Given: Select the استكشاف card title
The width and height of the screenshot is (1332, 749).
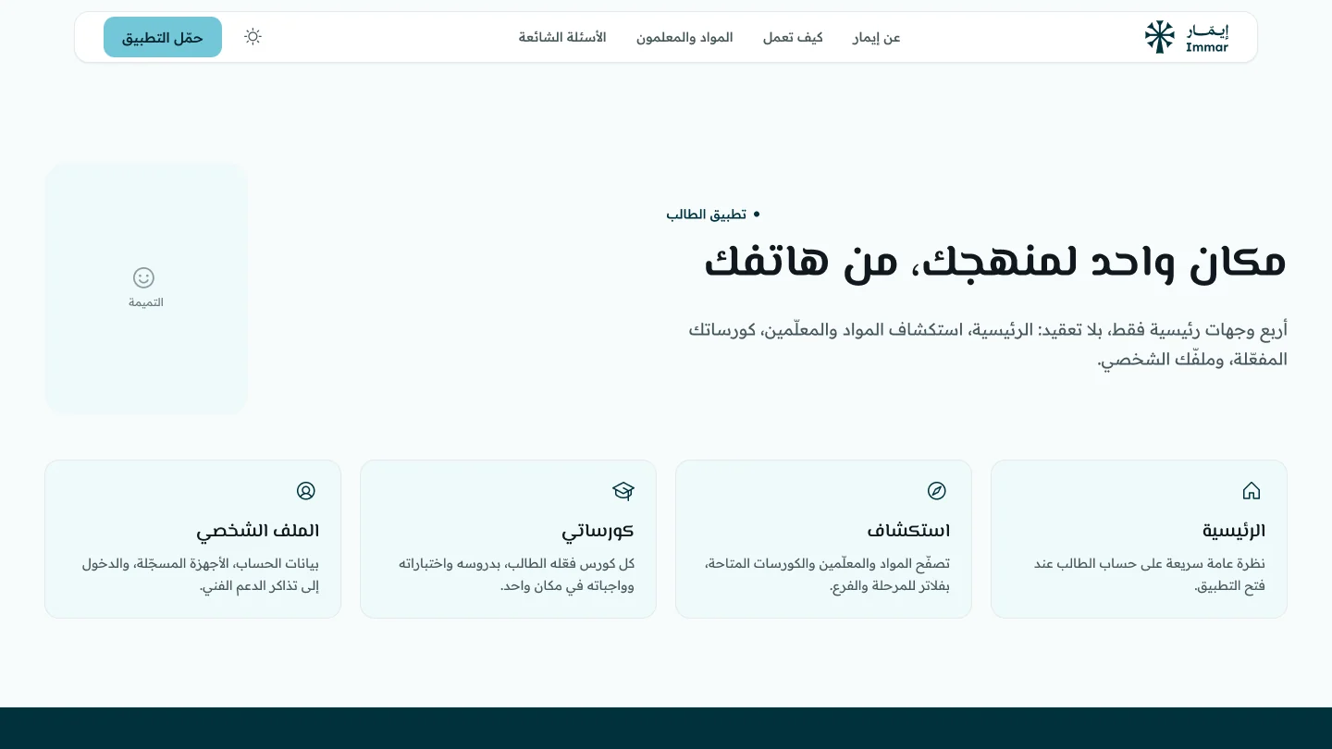Looking at the screenshot, I should 908,531.
